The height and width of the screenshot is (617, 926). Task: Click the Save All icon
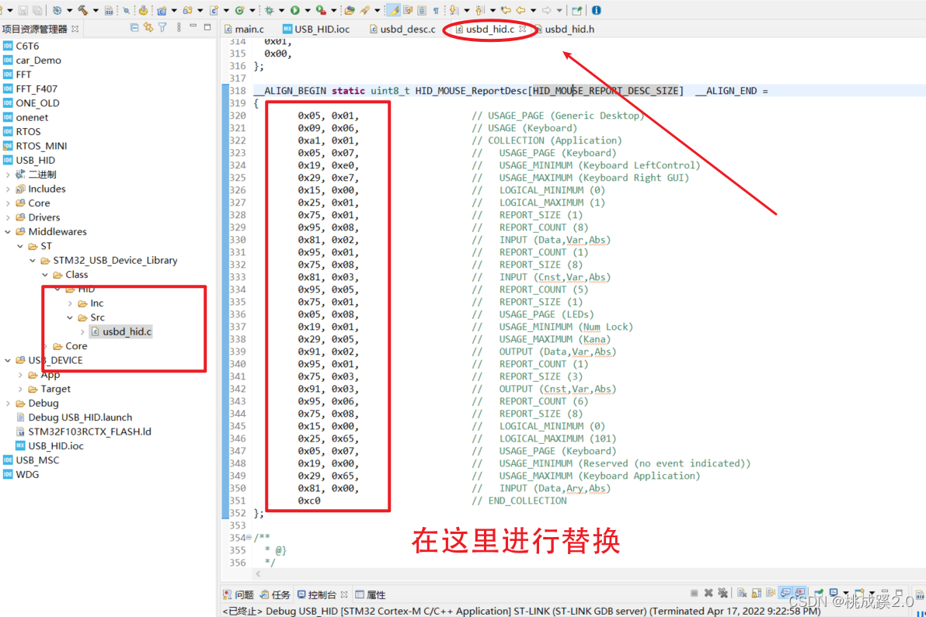coord(37,10)
